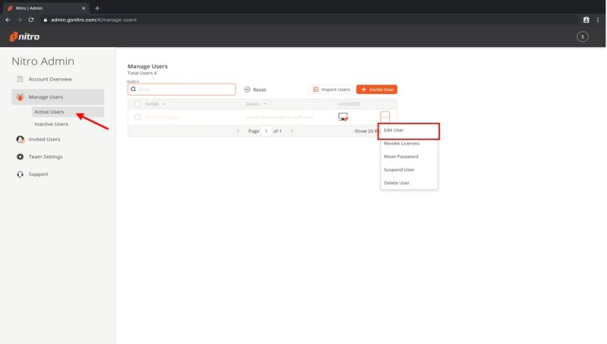Click the Team Settings gear icon

(20, 157)
